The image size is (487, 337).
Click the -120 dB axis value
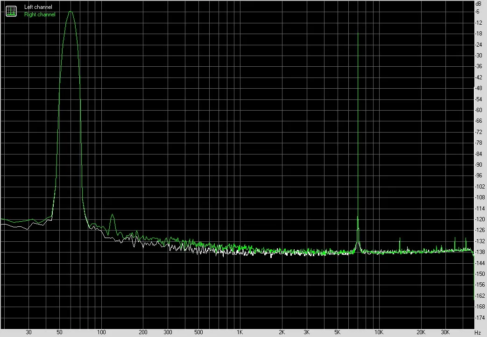tap(480, 219)
